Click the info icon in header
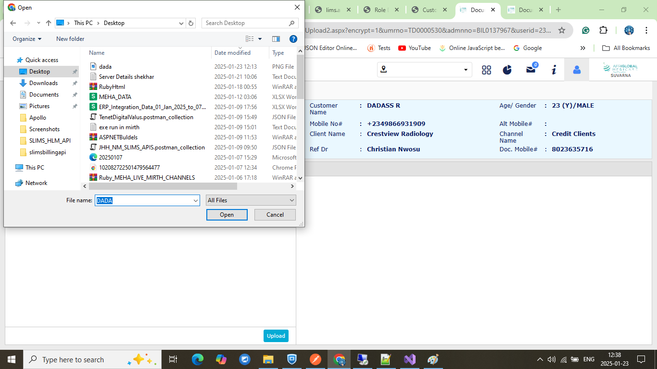The image size is (657, 369). [x=554, y=70]
